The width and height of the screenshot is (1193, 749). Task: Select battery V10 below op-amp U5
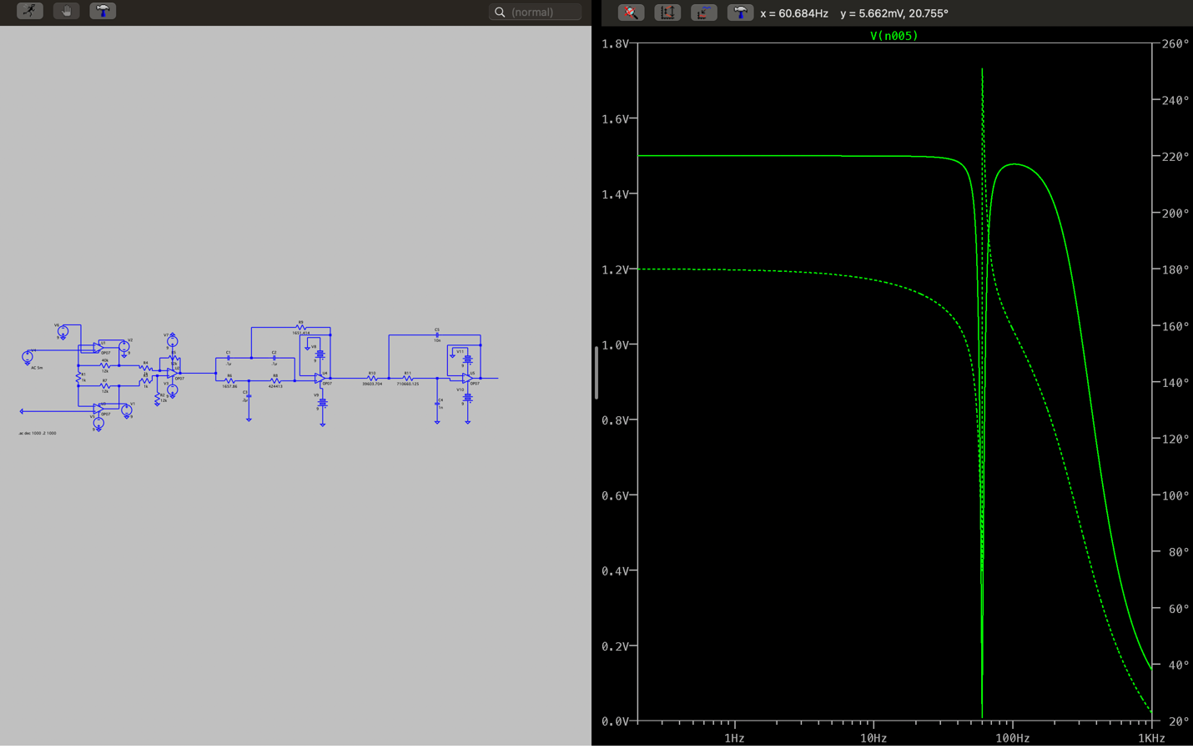click(x=468, y=397)
